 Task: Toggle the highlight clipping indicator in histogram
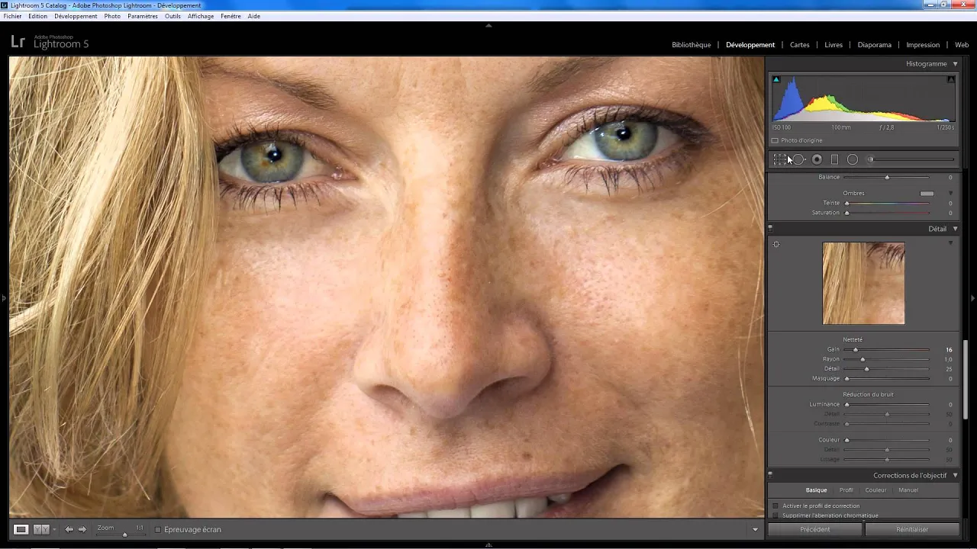(951, 79)
